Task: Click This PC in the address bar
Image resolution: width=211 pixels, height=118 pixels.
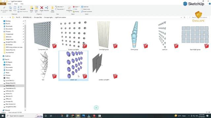Action: 18,17
